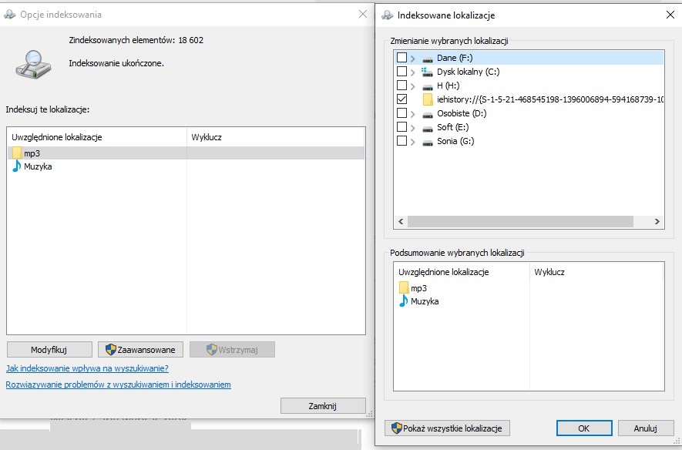This screenshot has height=450, width=682.
Task: Click the mp3 folder icon in the summary list
Action: [x=404, y=288]
